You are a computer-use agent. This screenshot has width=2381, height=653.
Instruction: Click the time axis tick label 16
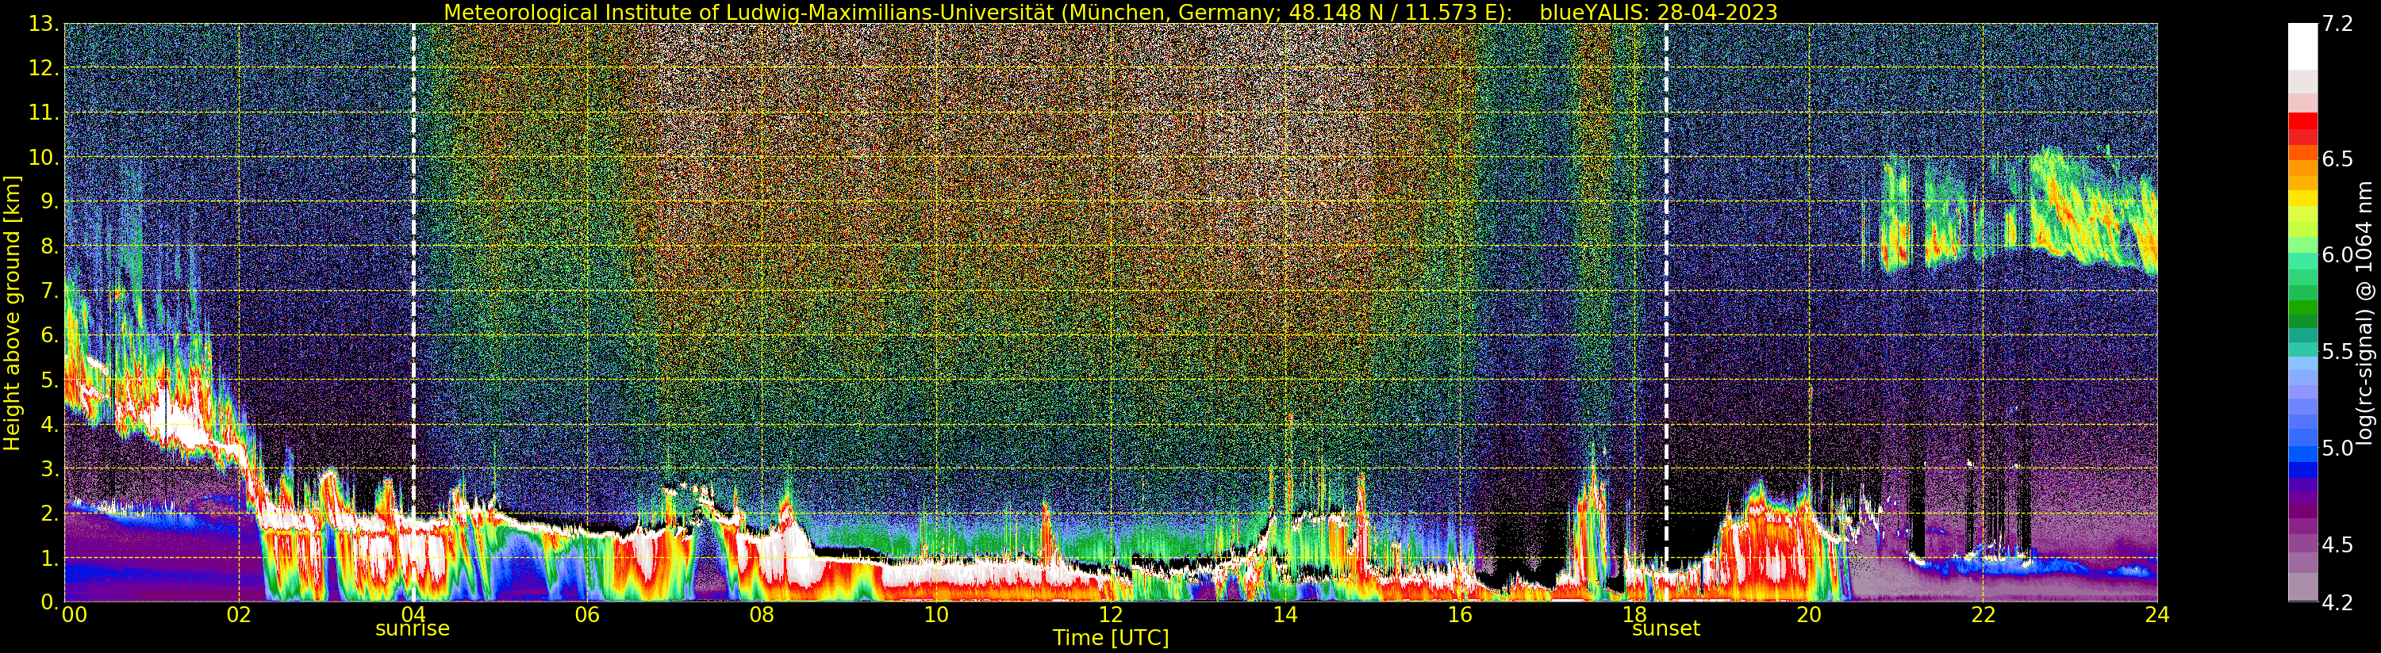point(1460,615)
